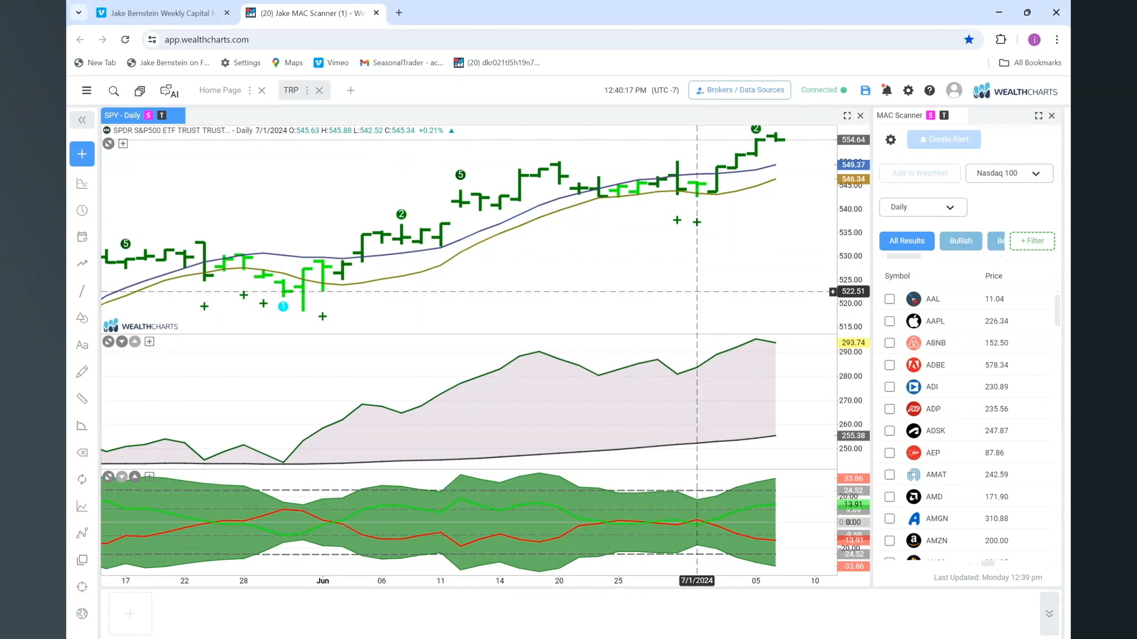Screen dimensions: 1137x639
Task: Add indicator to the price chart pane
Action: coord(123,144)
